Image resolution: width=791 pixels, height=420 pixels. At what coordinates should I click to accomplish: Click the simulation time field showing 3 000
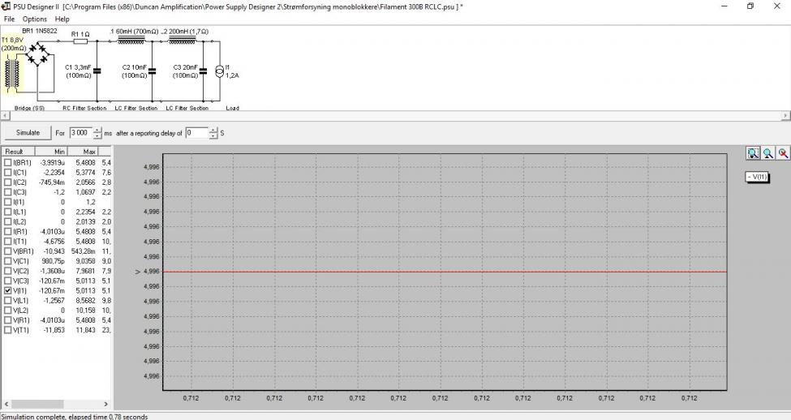tap(81, 133)
